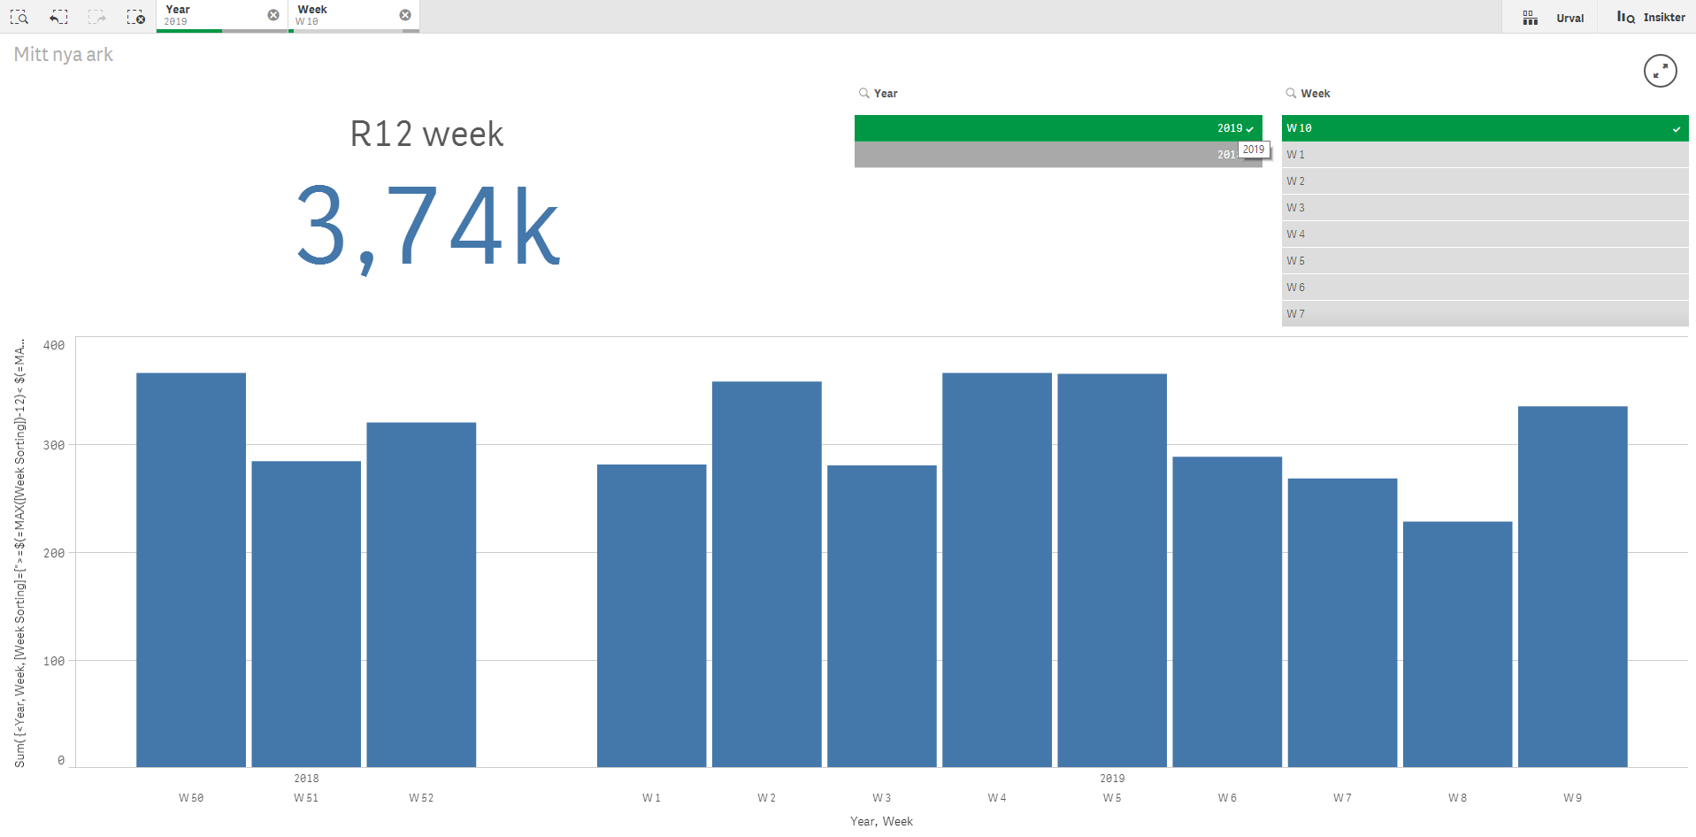Remove the Year filter with its X button
The width and height of the screenshot is (1696, 837).
(272, 14)
